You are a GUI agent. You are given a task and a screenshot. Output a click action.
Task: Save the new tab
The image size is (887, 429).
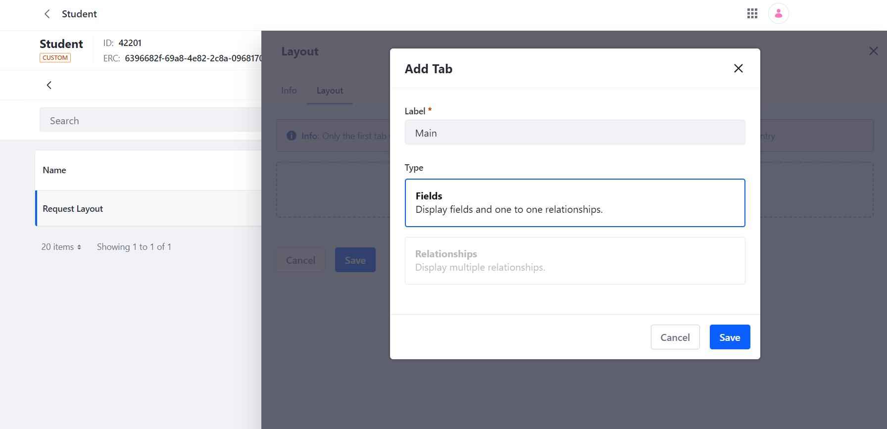coord(730,337)
